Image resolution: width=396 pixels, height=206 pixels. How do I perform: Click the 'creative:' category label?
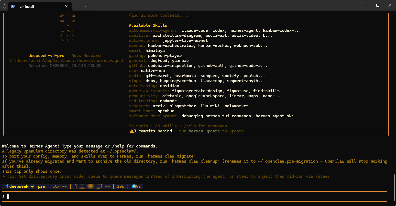pyautogui.click(x=140, y=35)
